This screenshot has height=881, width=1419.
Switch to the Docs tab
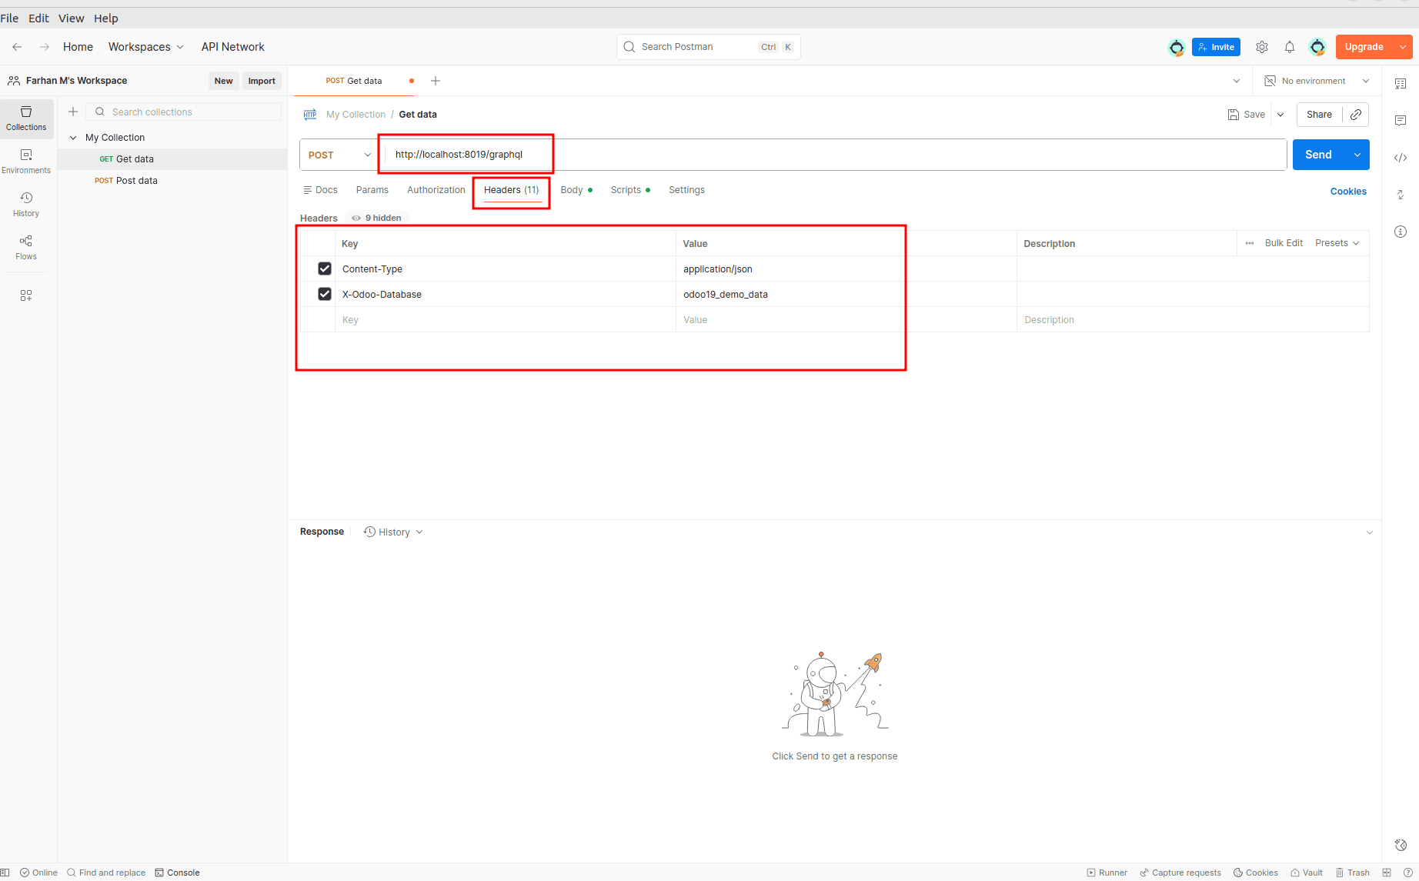(x=320, y=190)
